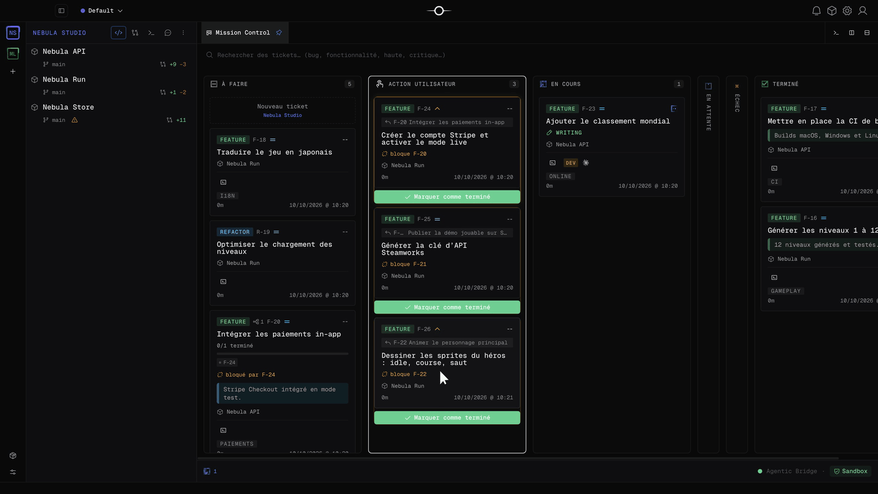This screenshot has height=494, width=878.
Task: Expand the Échec column
Action: [737, 265]
